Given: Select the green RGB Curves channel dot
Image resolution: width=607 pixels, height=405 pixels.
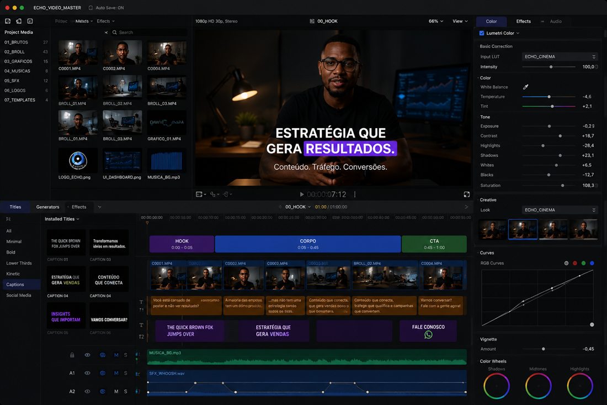Looking at the screenshot, I should point(583,263).
